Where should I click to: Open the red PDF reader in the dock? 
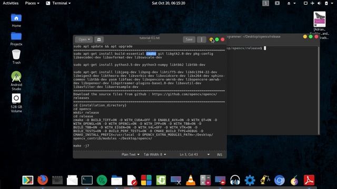pyautogui.click(x=309, y=180)
